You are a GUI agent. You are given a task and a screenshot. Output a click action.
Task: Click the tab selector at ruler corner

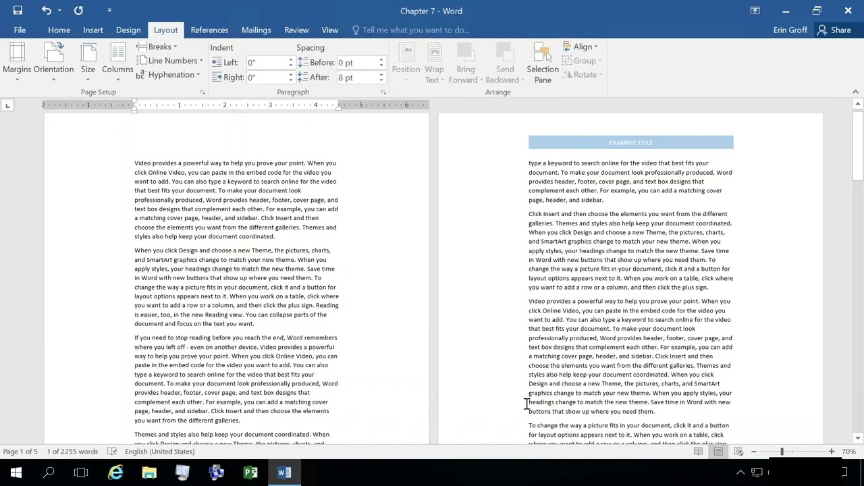[7, 105]
